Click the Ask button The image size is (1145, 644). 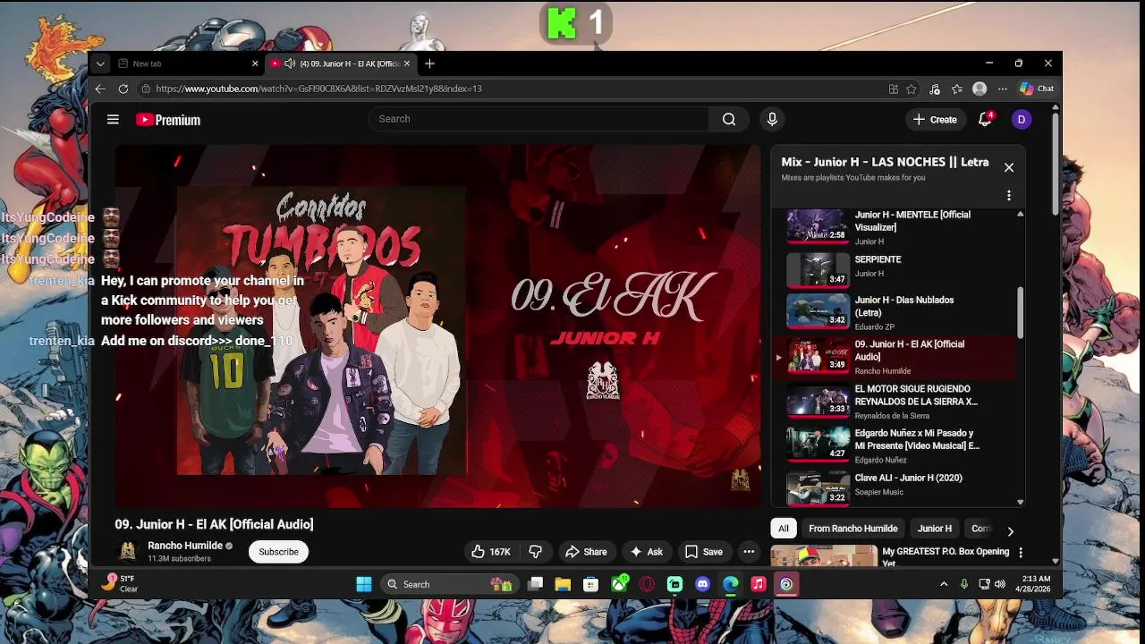[x=646, y=552]
